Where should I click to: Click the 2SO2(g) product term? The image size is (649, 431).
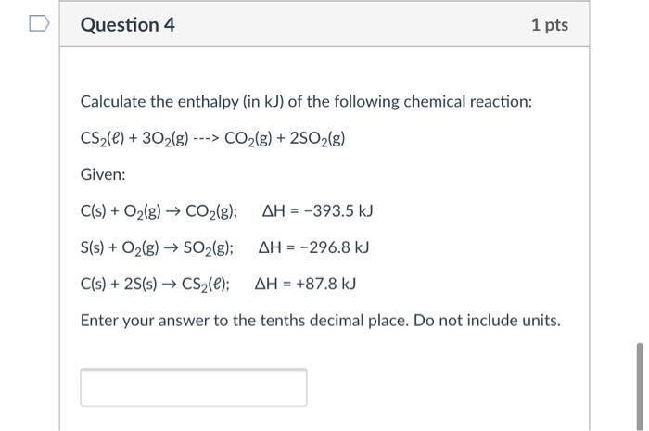click(317, 138)
